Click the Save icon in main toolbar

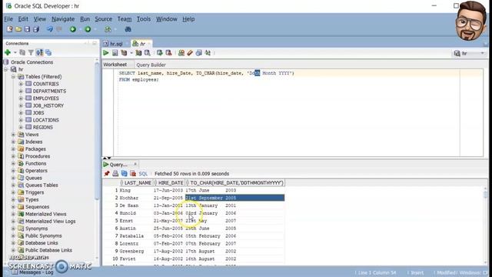(28, 29)
